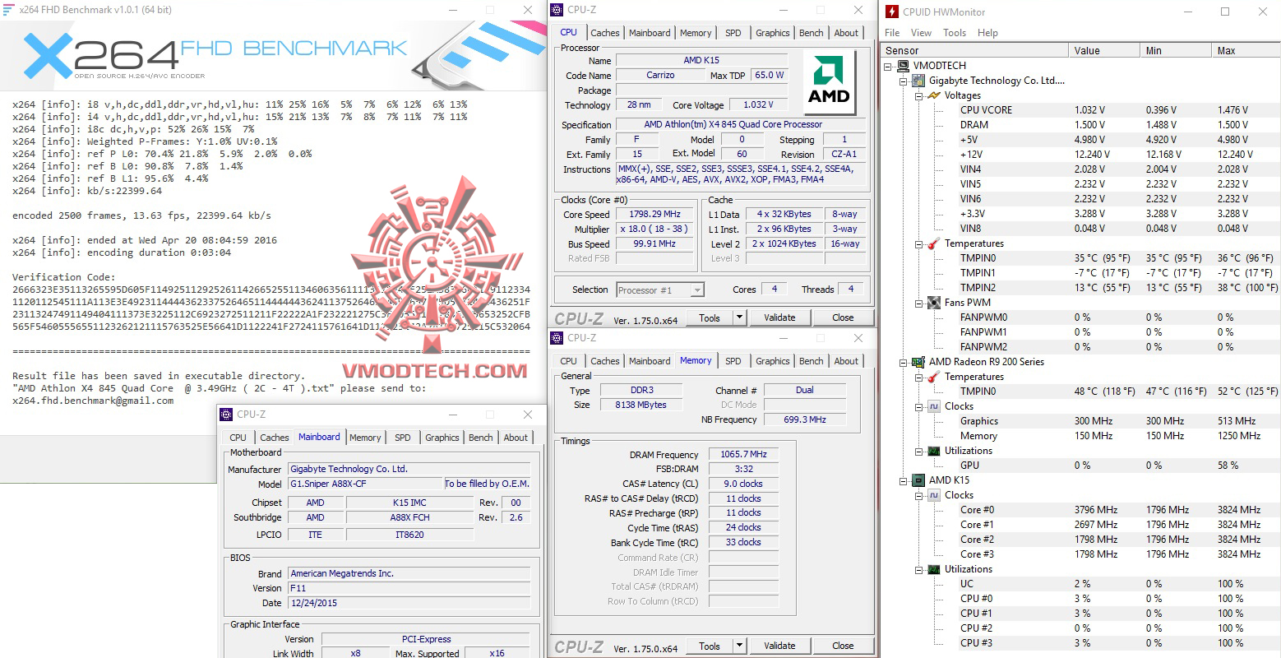The image size is (1281, 658).
Task: Click the Close button in top CPU-Z window
Action: click(843, 317)
